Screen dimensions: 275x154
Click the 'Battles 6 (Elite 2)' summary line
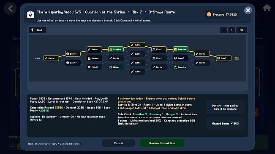point(129,105)
